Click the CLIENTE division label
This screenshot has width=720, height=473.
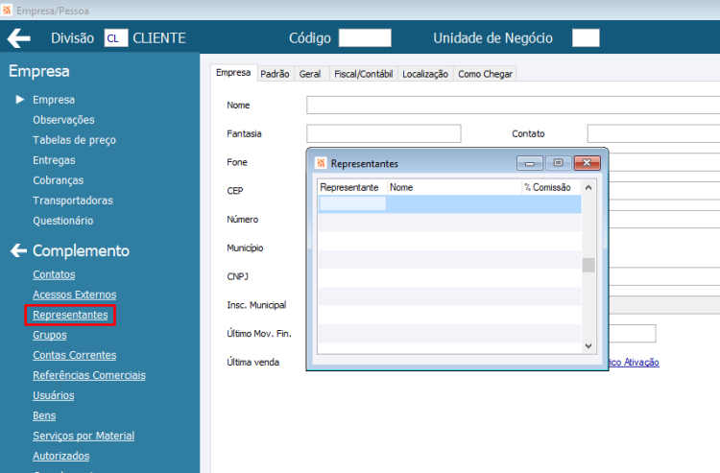click(x=159, y=38)
